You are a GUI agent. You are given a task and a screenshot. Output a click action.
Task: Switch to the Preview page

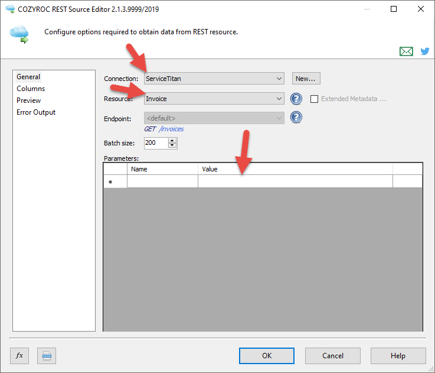pyautogui.click(x=28, y=100)
